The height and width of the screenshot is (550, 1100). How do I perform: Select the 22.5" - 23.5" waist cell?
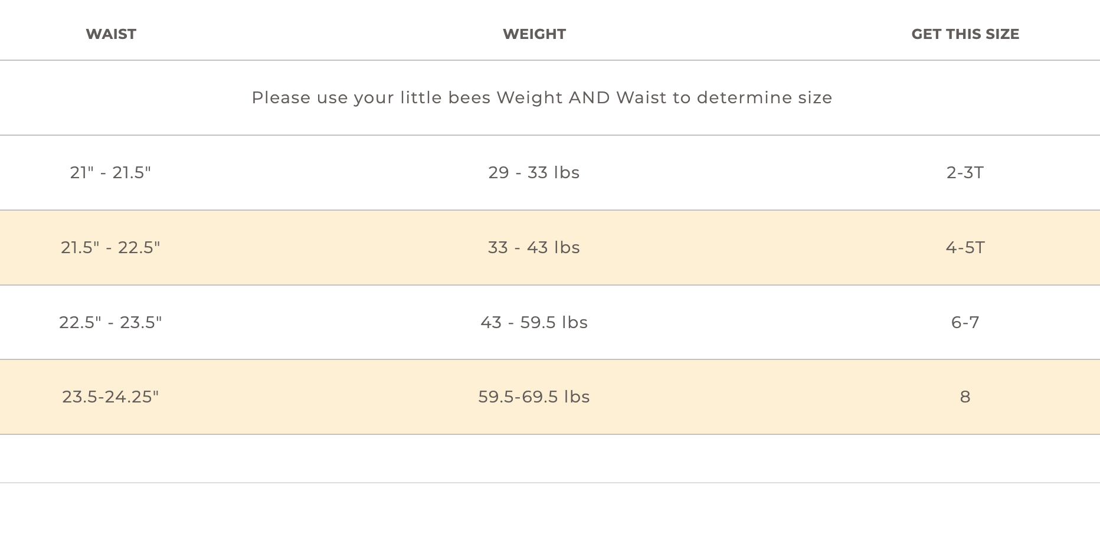tap(110, 322)
